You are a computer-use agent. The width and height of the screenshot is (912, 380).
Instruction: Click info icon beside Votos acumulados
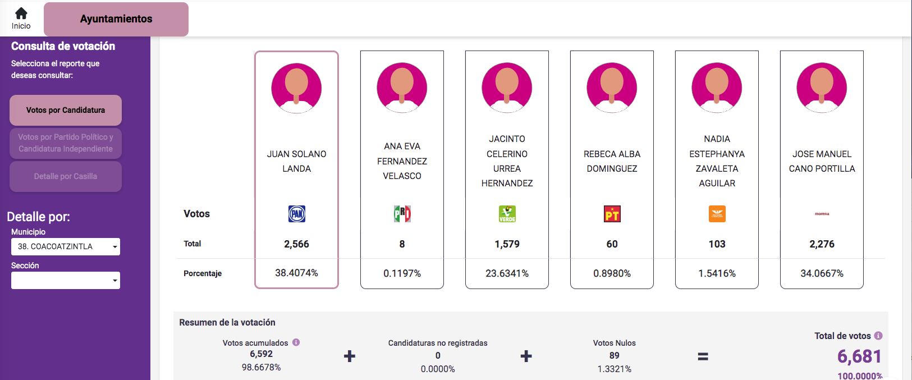[x=296, y=342]
